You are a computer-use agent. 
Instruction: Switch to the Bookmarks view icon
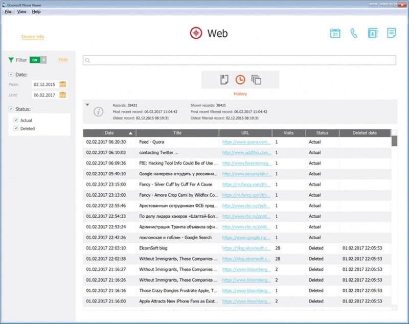(x=224, y=79)
